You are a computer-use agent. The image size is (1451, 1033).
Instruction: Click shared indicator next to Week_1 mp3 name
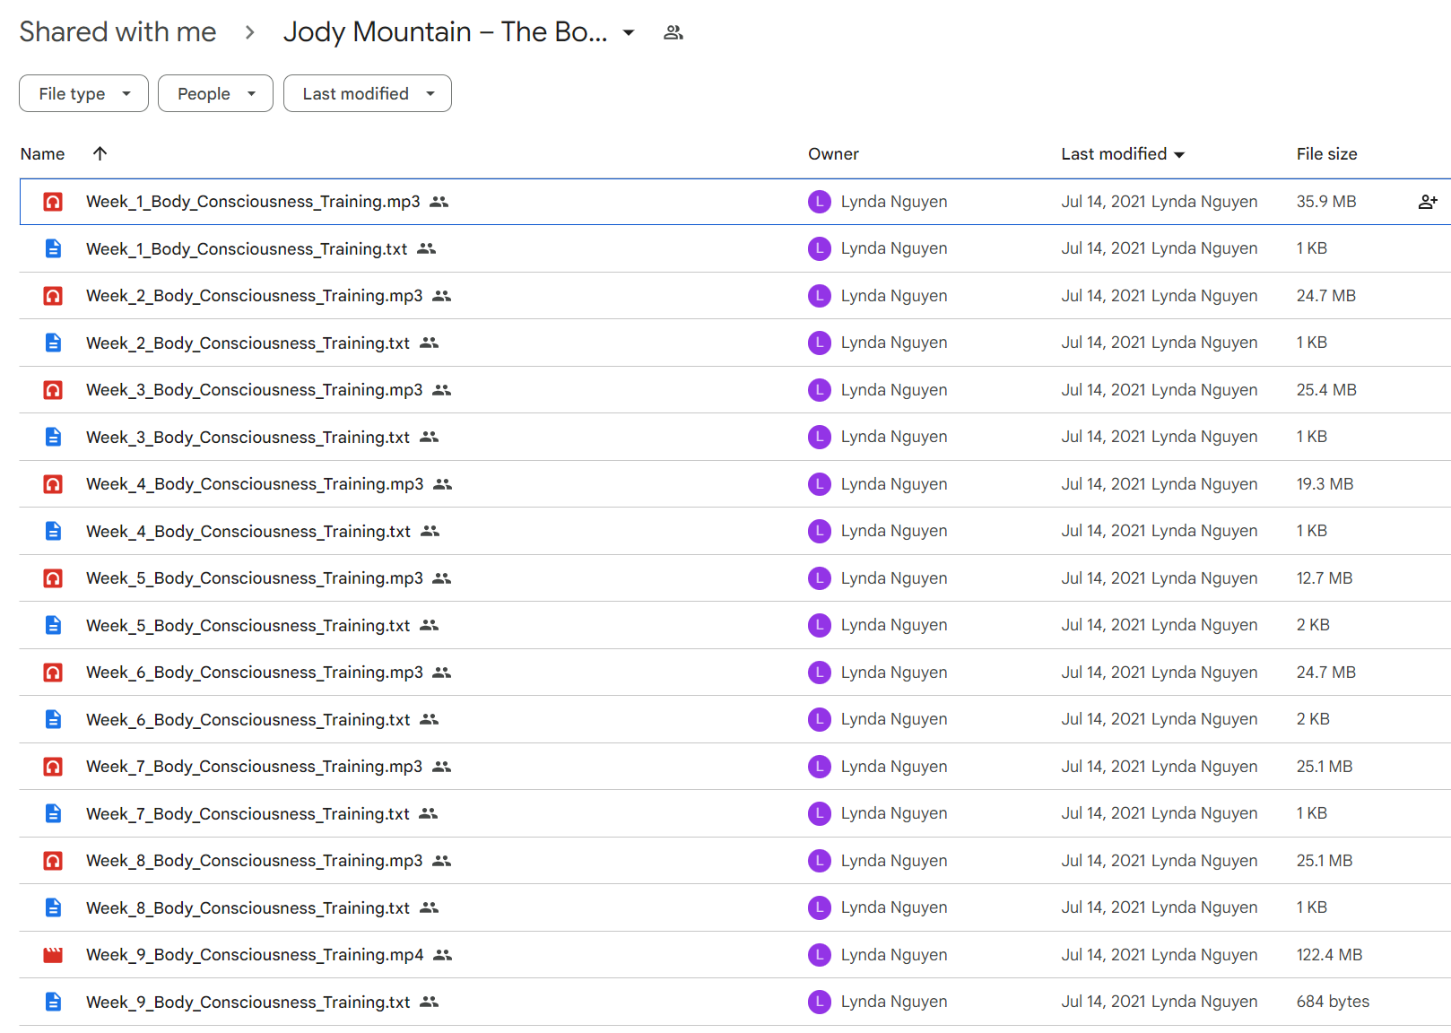(439, 202)
